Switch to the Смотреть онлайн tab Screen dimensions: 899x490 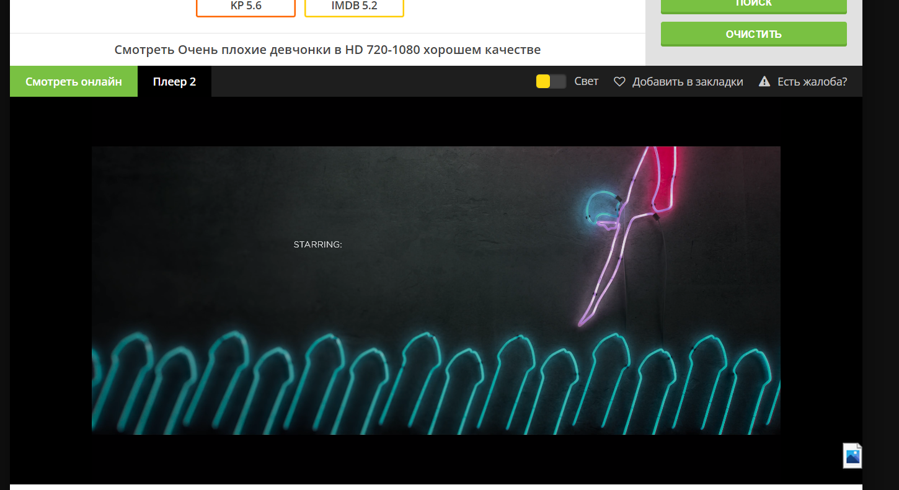point(74,81)
